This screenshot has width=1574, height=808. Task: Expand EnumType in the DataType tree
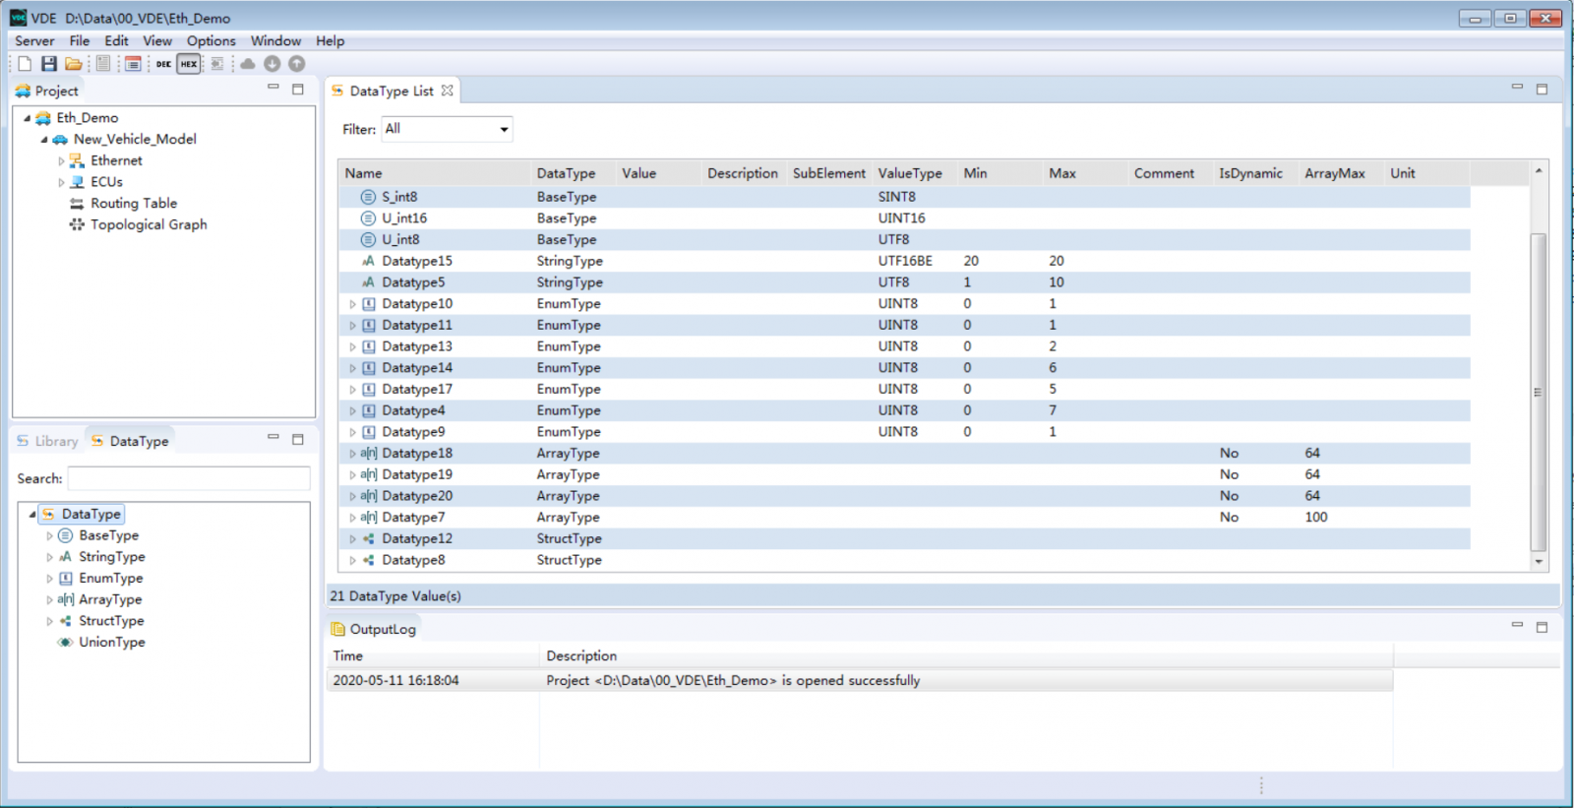click(49, 579)
